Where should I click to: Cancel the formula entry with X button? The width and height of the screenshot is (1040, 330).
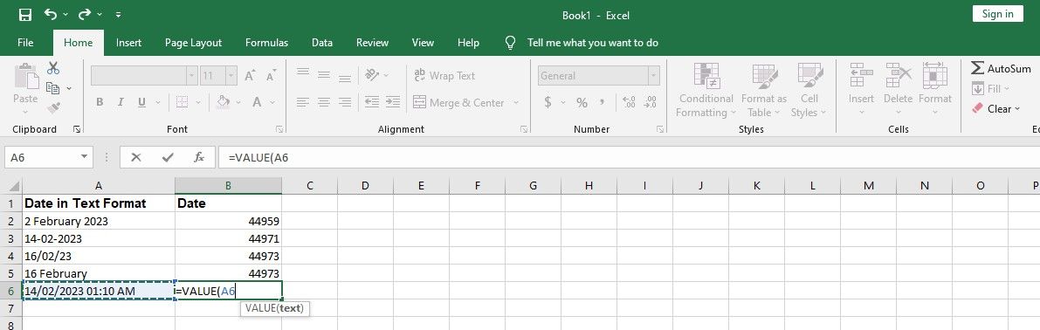click(136, 157)
